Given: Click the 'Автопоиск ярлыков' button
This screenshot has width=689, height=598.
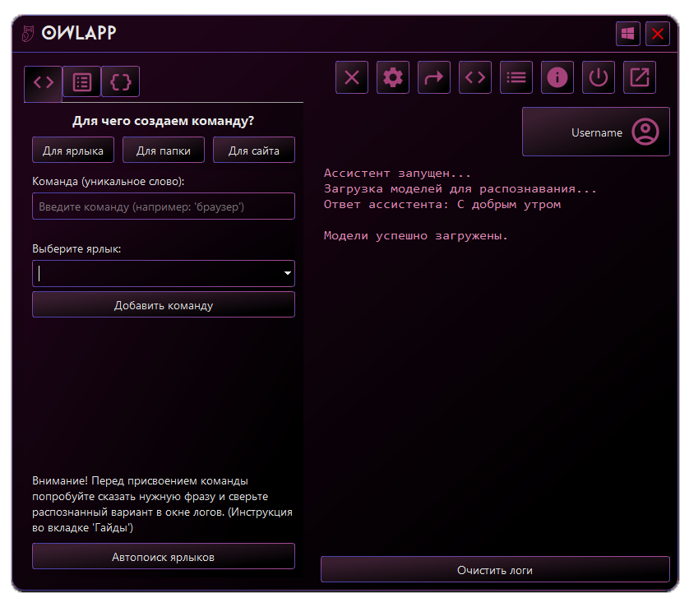Looking at the screenshot, I should [x=164, y=557].
